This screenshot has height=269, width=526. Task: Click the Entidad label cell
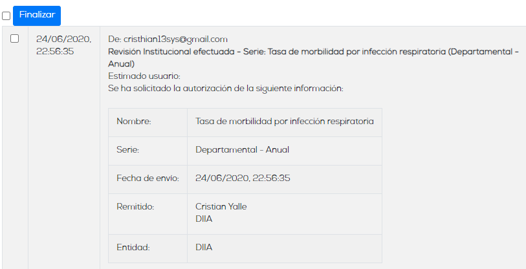pos(148,248)
